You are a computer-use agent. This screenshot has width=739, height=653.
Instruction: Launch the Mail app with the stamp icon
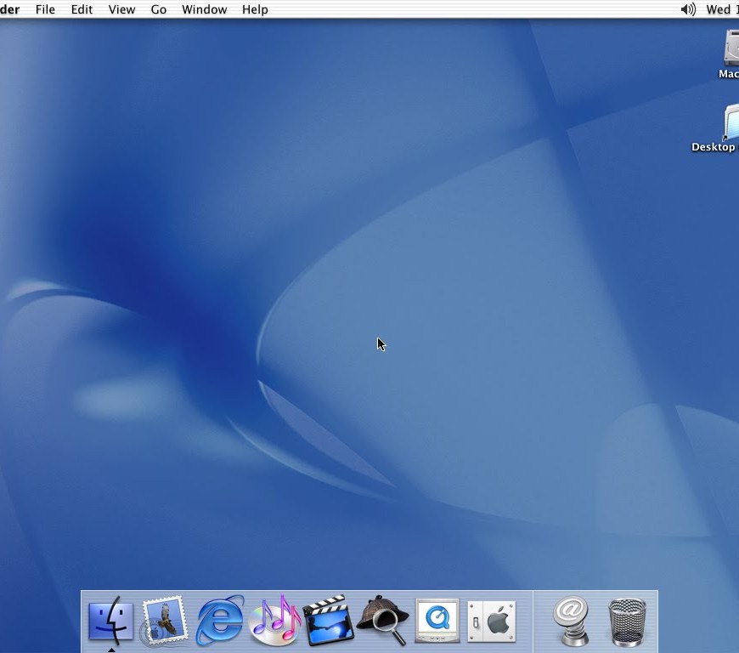tap(165, 621)
